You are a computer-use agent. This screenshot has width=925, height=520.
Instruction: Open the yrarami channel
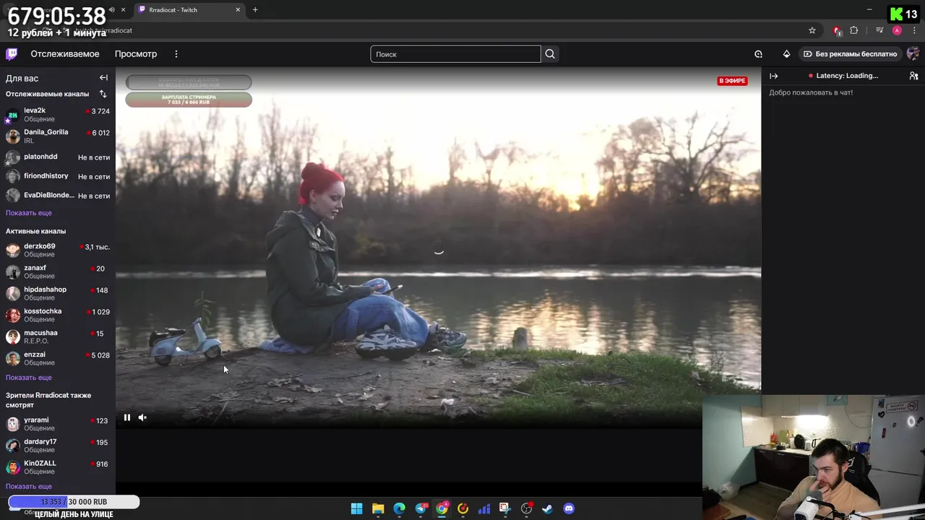pyautogui.click(x=58, y=424)
